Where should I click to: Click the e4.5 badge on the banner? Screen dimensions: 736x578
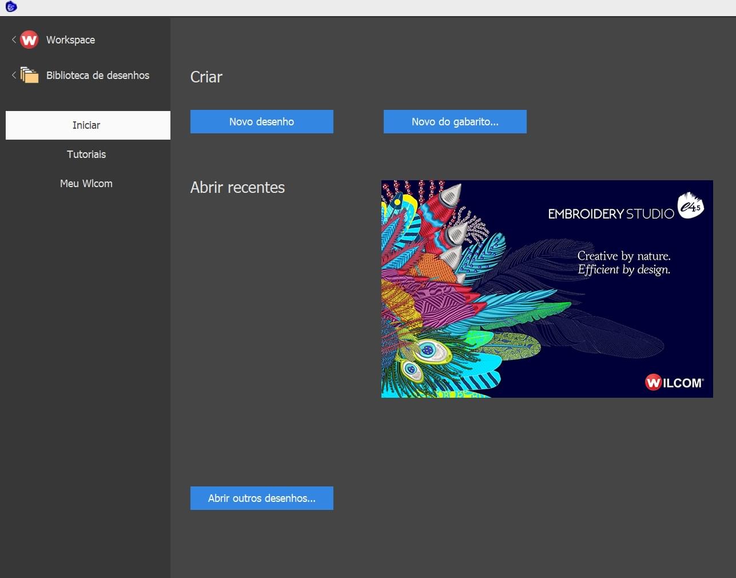(x=690, y=206)
